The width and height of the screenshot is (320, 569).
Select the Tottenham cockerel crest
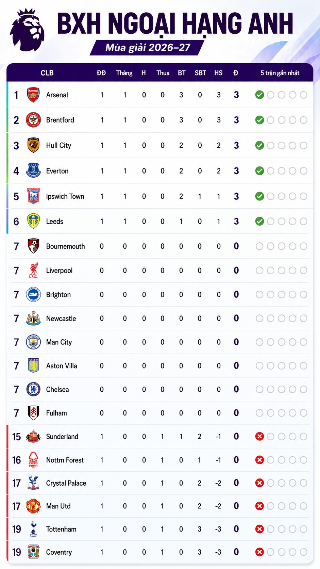pyautogui.click(x=33, y=529)
